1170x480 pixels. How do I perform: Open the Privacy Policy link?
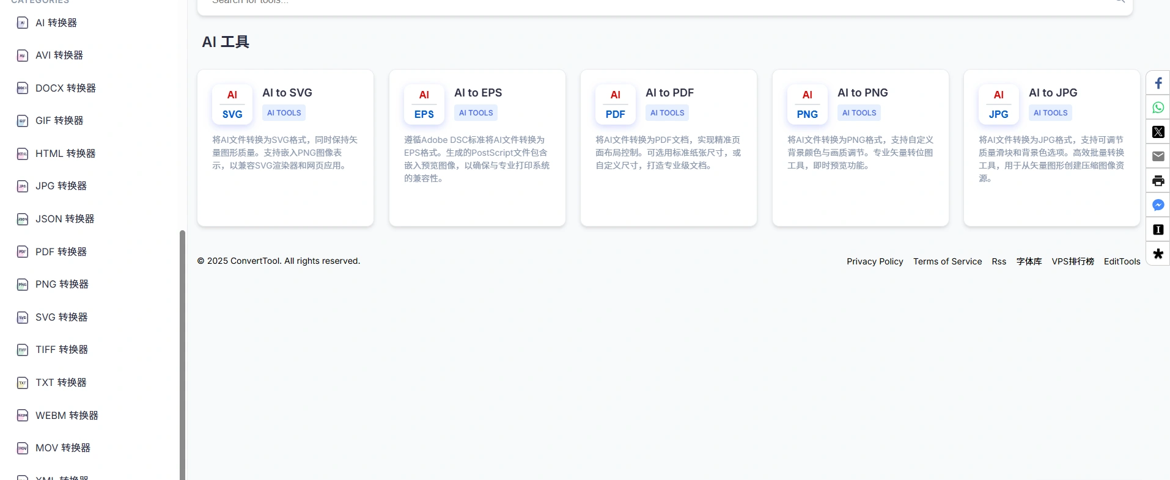pos(874,261)
